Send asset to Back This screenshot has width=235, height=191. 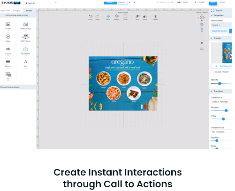[x=145, y=17]
